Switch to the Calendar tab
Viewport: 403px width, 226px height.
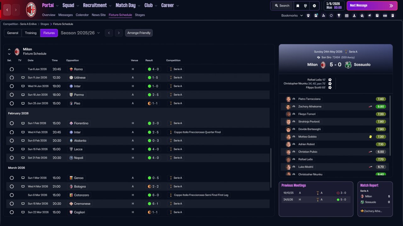point(82,15)
